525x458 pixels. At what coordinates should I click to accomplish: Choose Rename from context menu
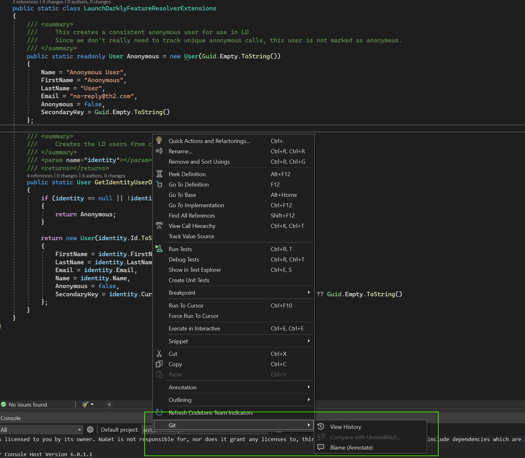point(233,151)
